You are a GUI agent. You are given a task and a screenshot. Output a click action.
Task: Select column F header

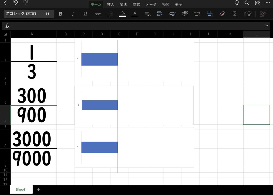tap(137, 34)
